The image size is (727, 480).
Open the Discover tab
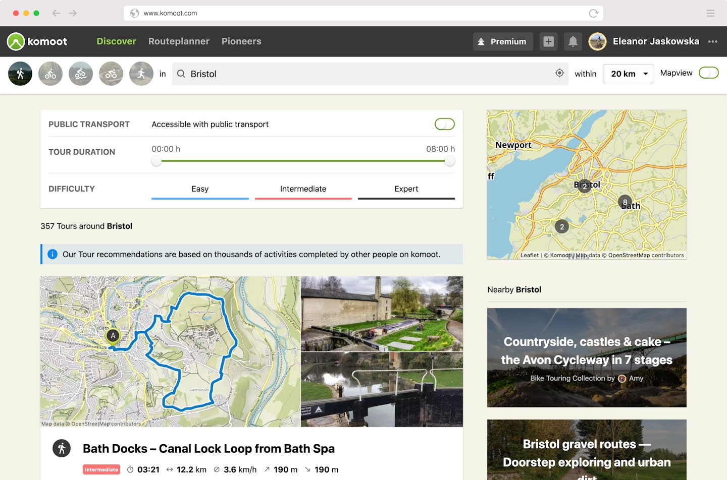pyautogui.click(x=116, y=41)
